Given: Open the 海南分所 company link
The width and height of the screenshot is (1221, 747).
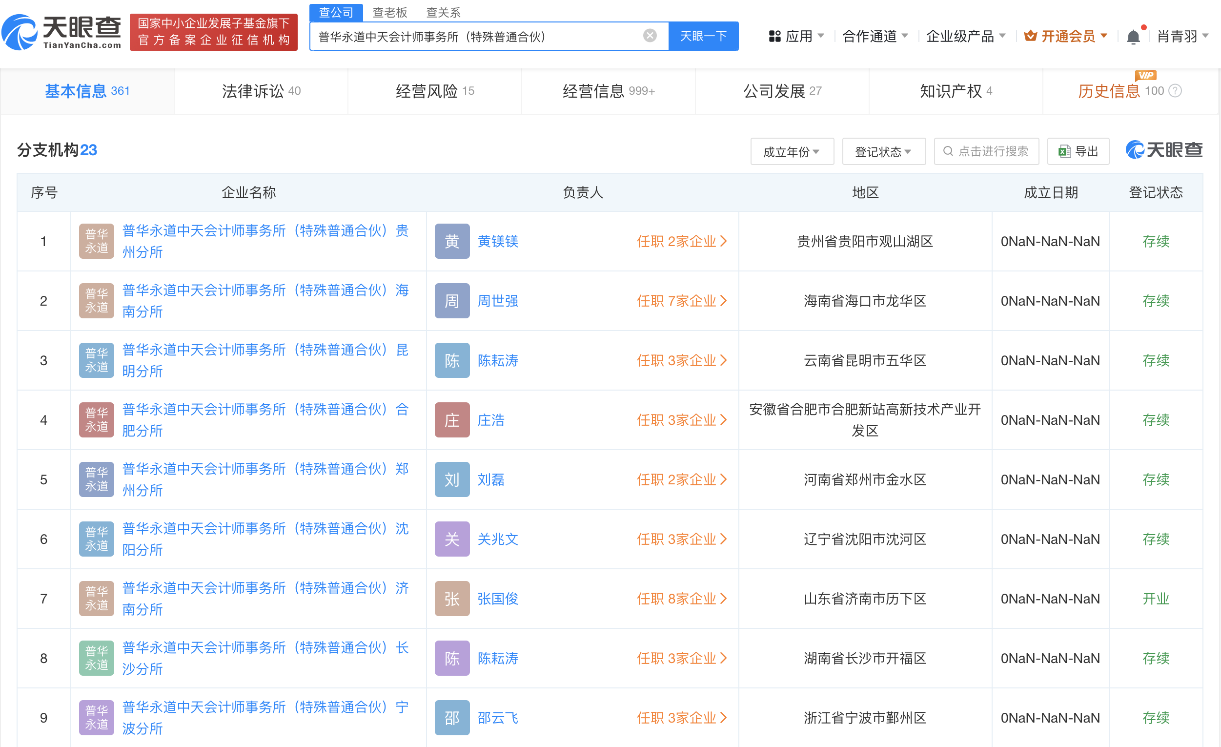Looking at the screenshot, I should coord(265,301).
